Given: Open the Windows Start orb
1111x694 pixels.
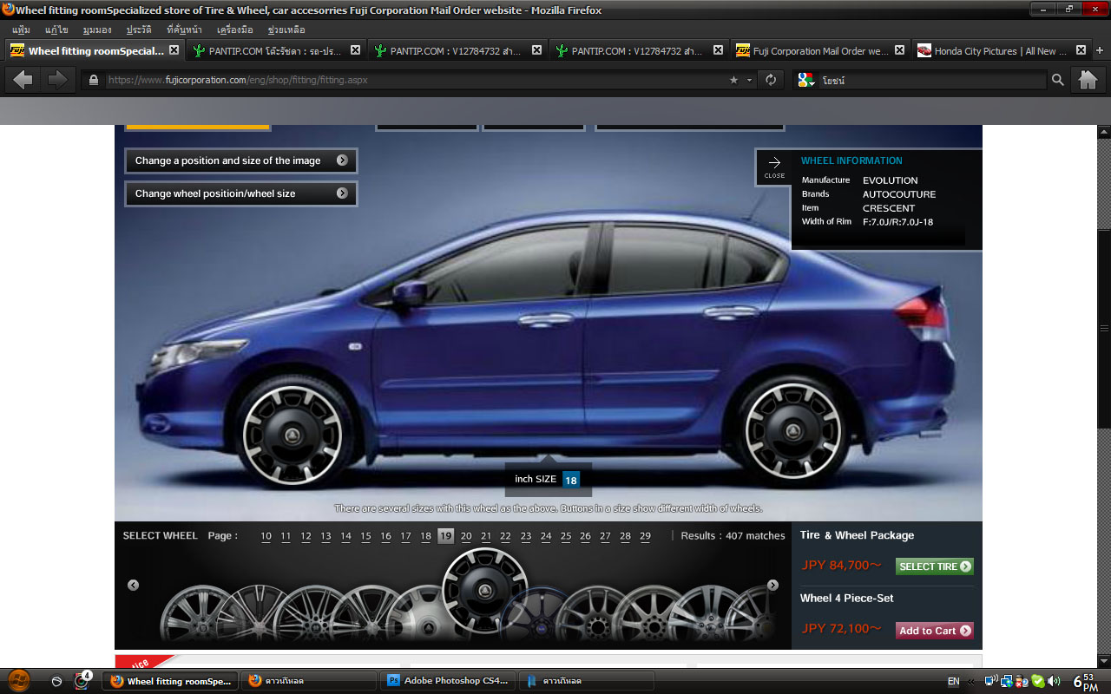Looking at the screenshot, I should [x=18, y=681].
